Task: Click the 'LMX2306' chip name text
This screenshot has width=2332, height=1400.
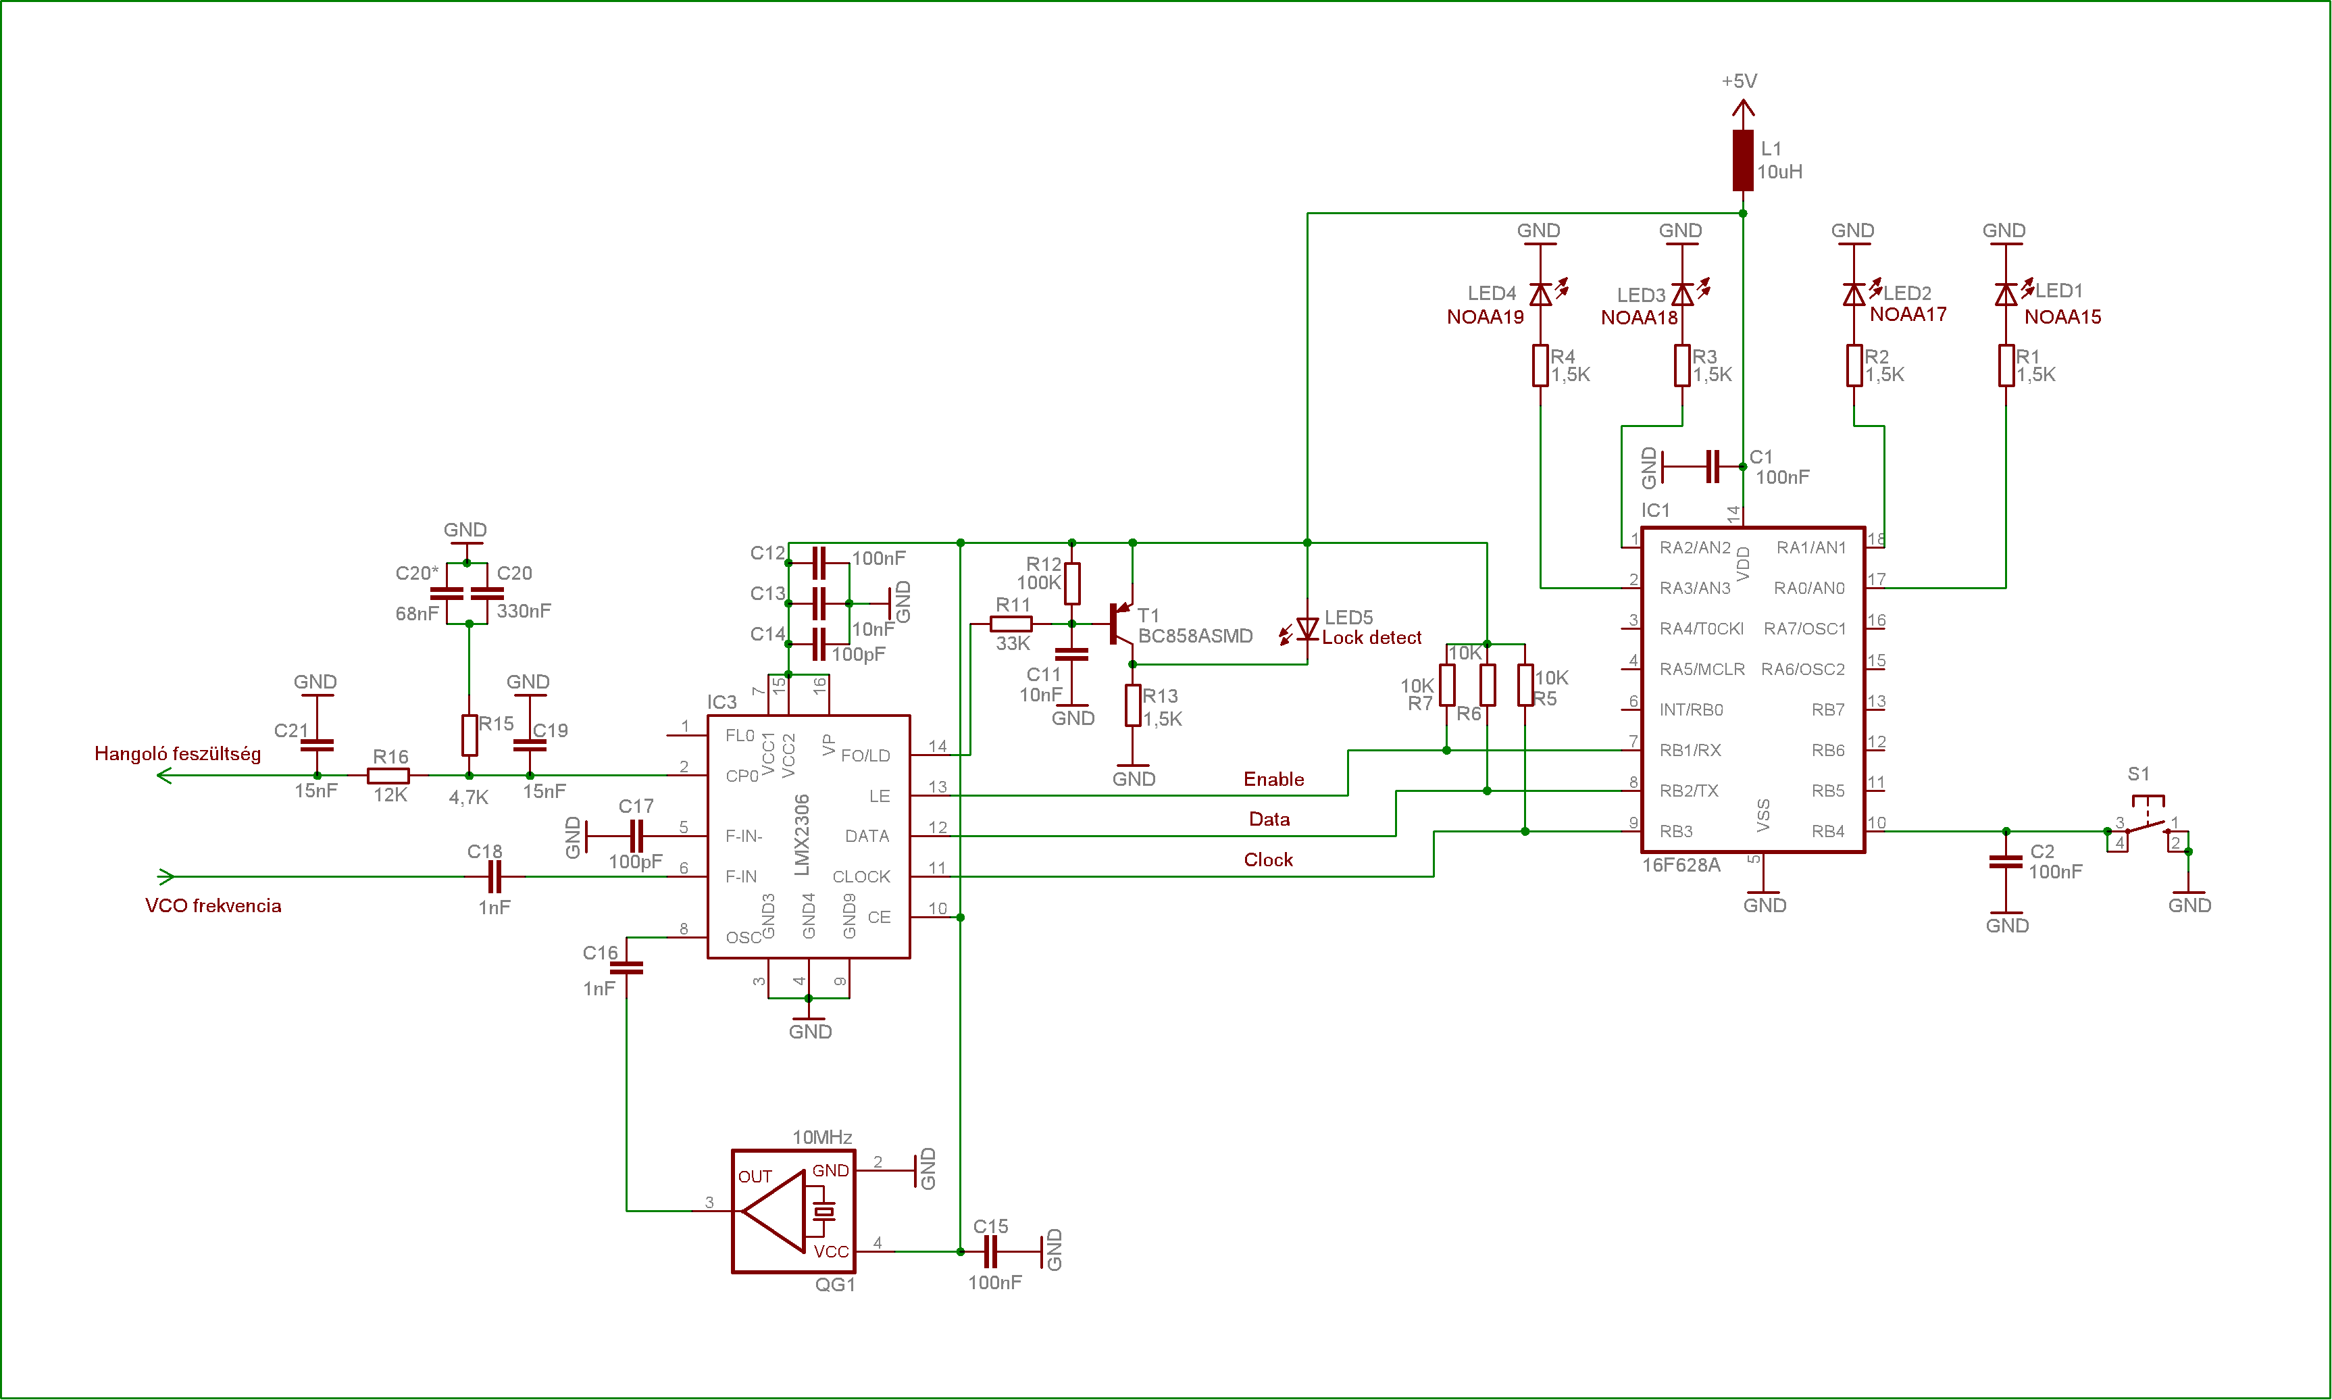Action: (x=801, y=835)
